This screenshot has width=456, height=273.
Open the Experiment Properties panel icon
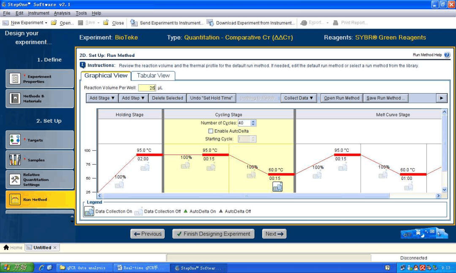15,79
